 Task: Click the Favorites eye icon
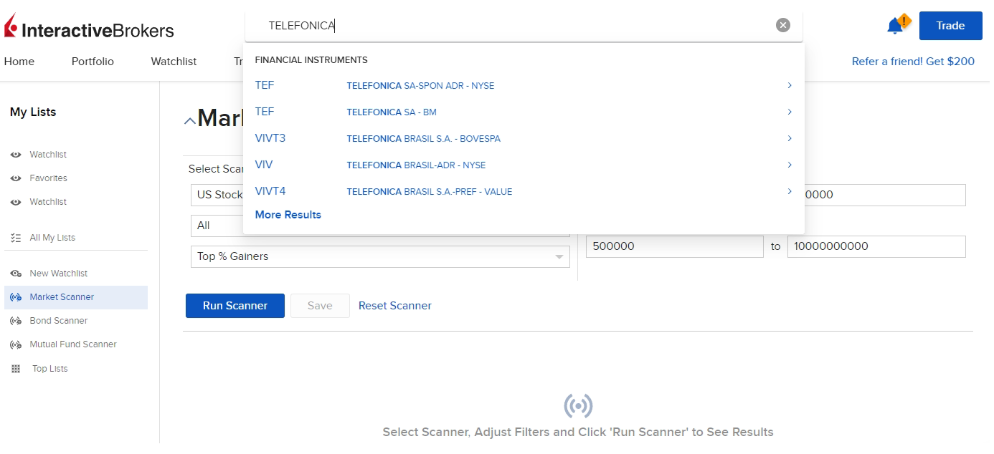[x=16, y=178]
